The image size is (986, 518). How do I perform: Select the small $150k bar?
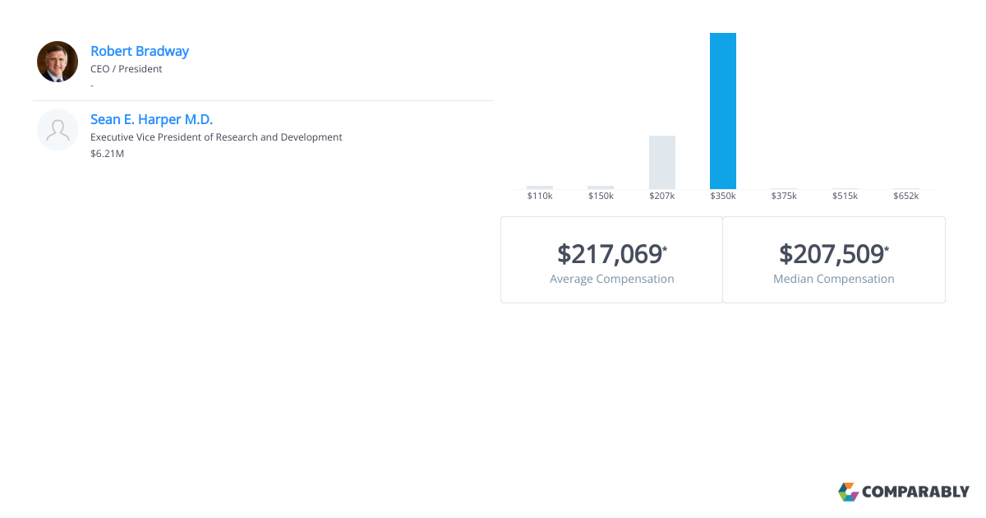coord(601,187)
